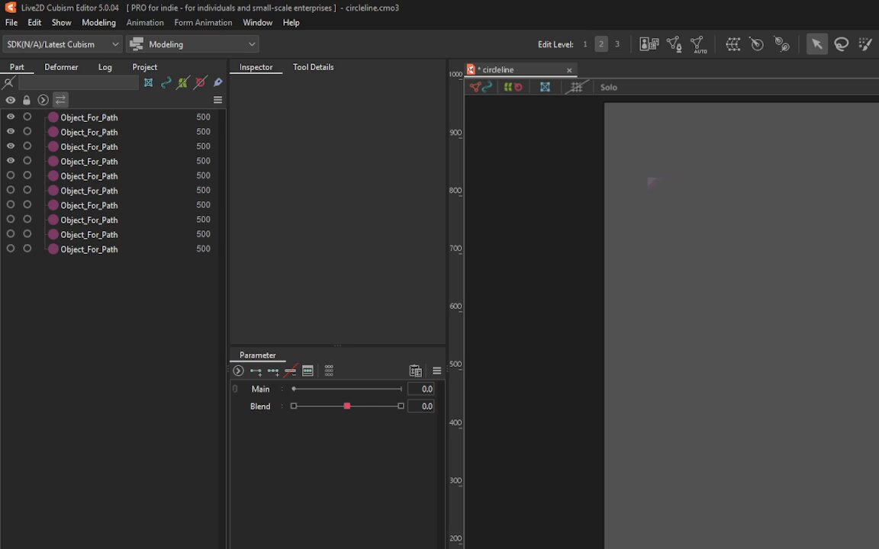Open the texture atlas editor icon
The width and height of the screenshot is (879, 549).
click(x=649, y=44)
